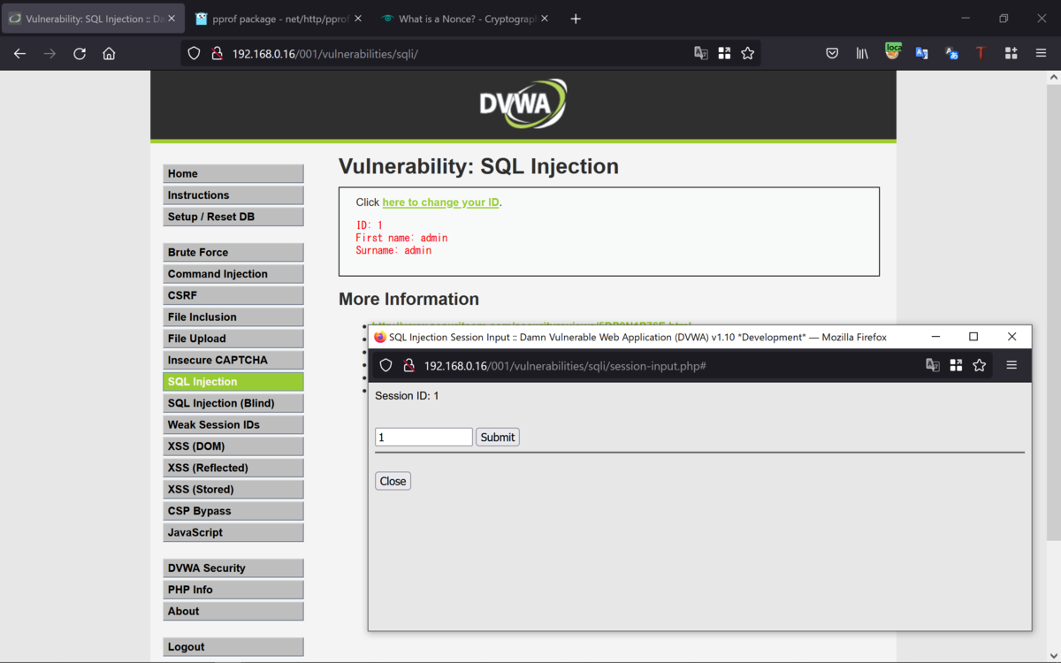The width and height of the screenshot is (1061, 663).
Task: Log out of DVWA
Action: tap(233, 647)
